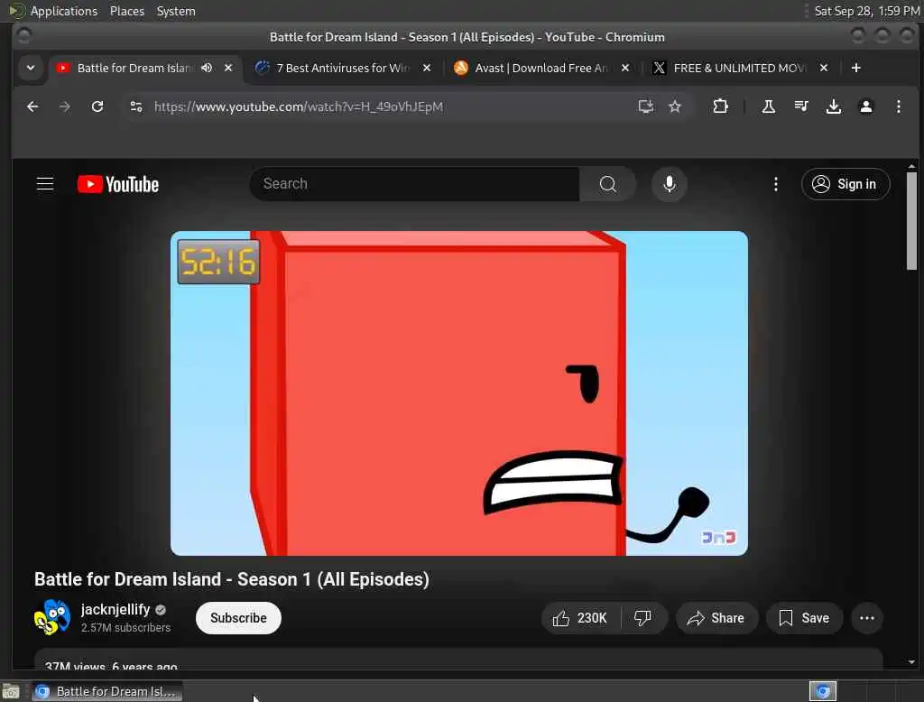Bookmark this page with the star icon

[675, 106]
